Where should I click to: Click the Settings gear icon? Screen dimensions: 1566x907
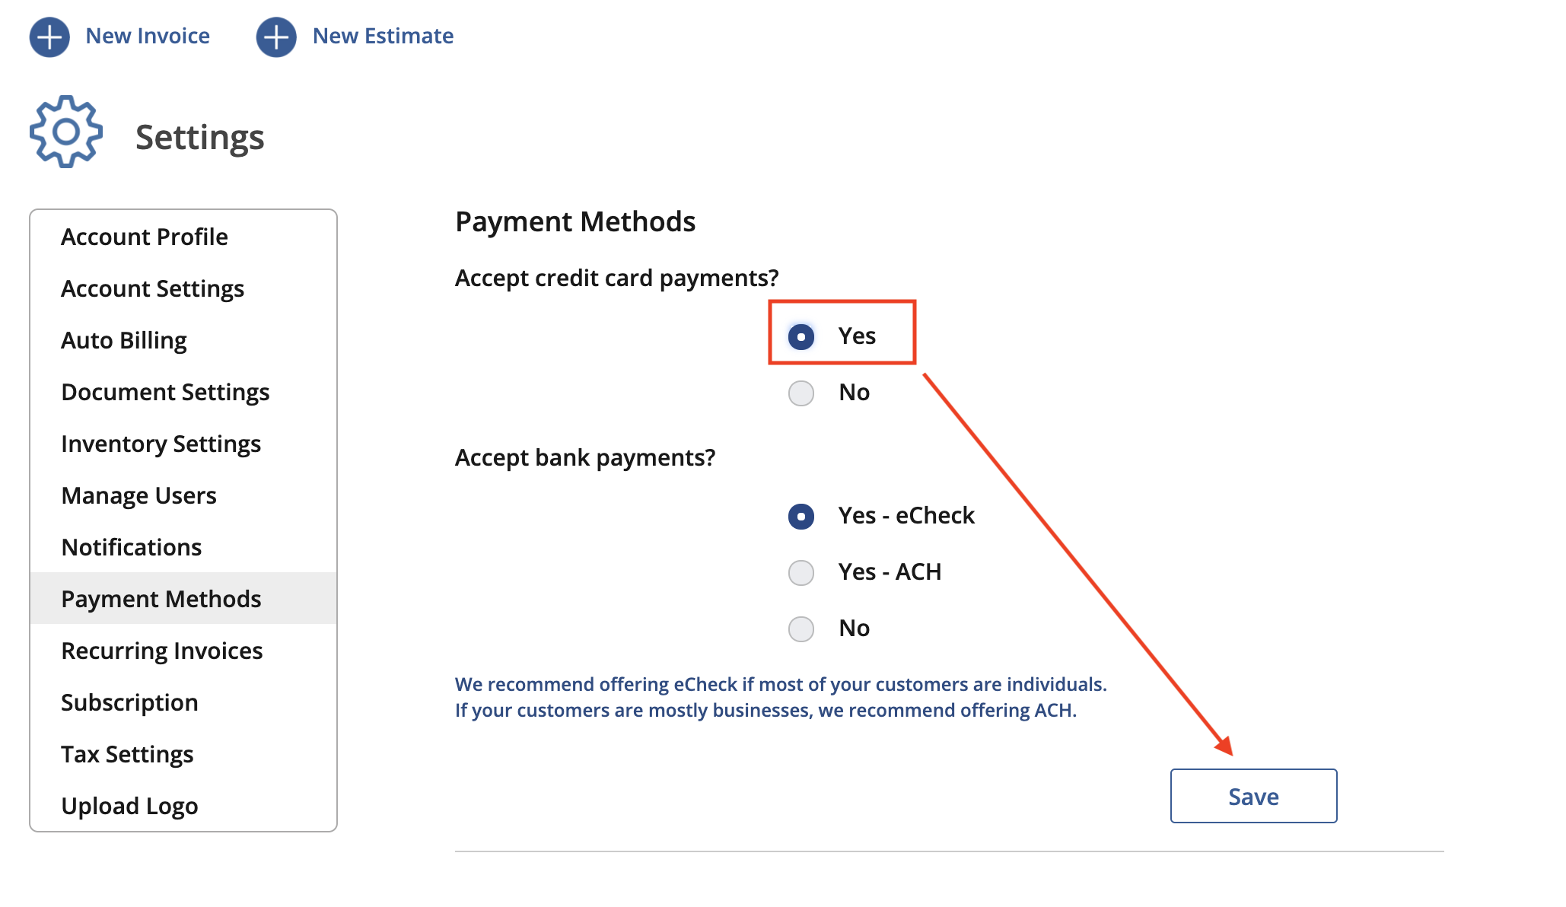tap(66, 132)
